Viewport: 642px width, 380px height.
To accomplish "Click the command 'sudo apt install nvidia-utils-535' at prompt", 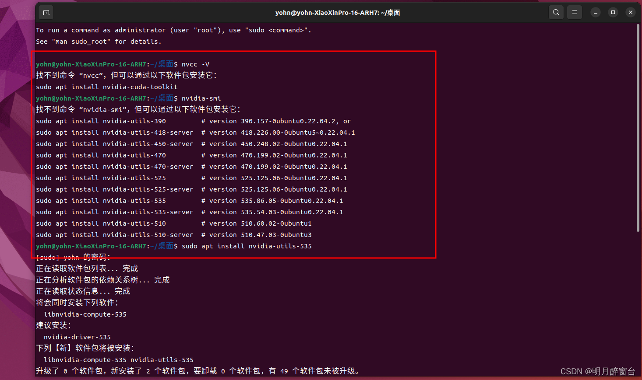I will click(247, 246).
